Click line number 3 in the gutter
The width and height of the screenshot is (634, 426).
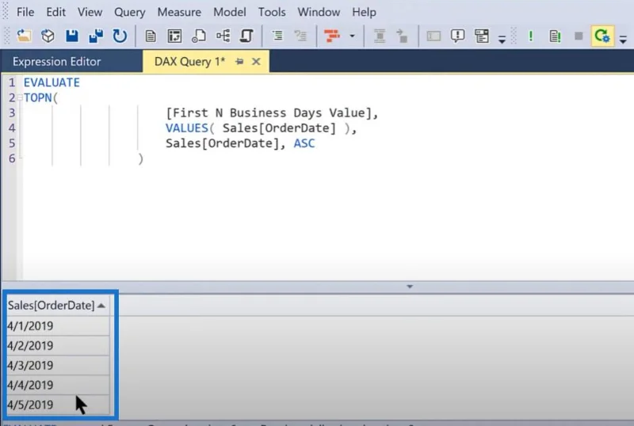point(12,112)
